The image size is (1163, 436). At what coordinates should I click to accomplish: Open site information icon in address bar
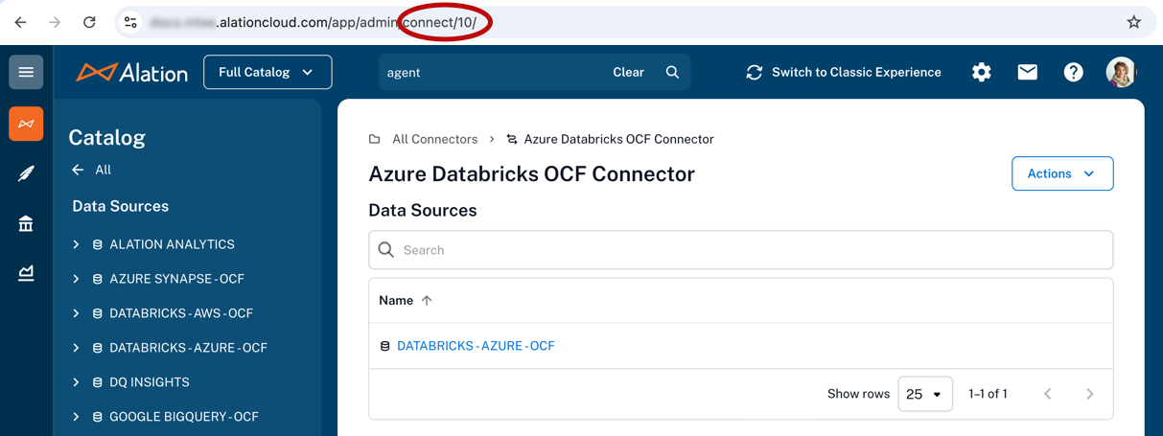click(131, 22)
